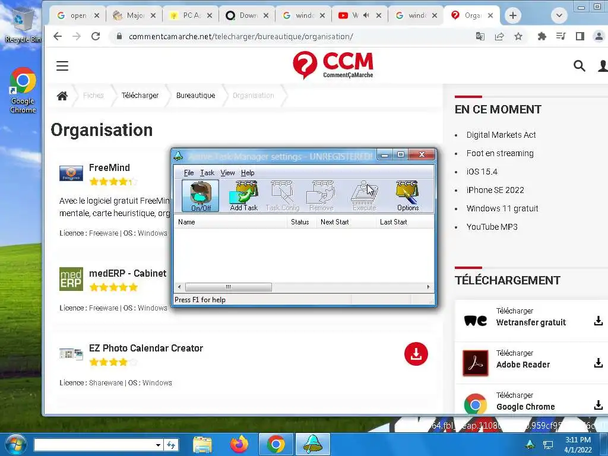Toggle the On/Off button in Task Manager

pos(201,196)
